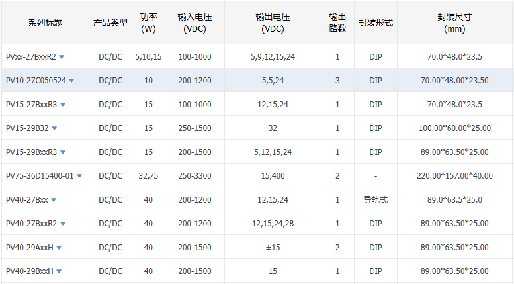Expand the PV15-29BxxR3 series arrow
514x284 pixels.
tap(63, 152)
